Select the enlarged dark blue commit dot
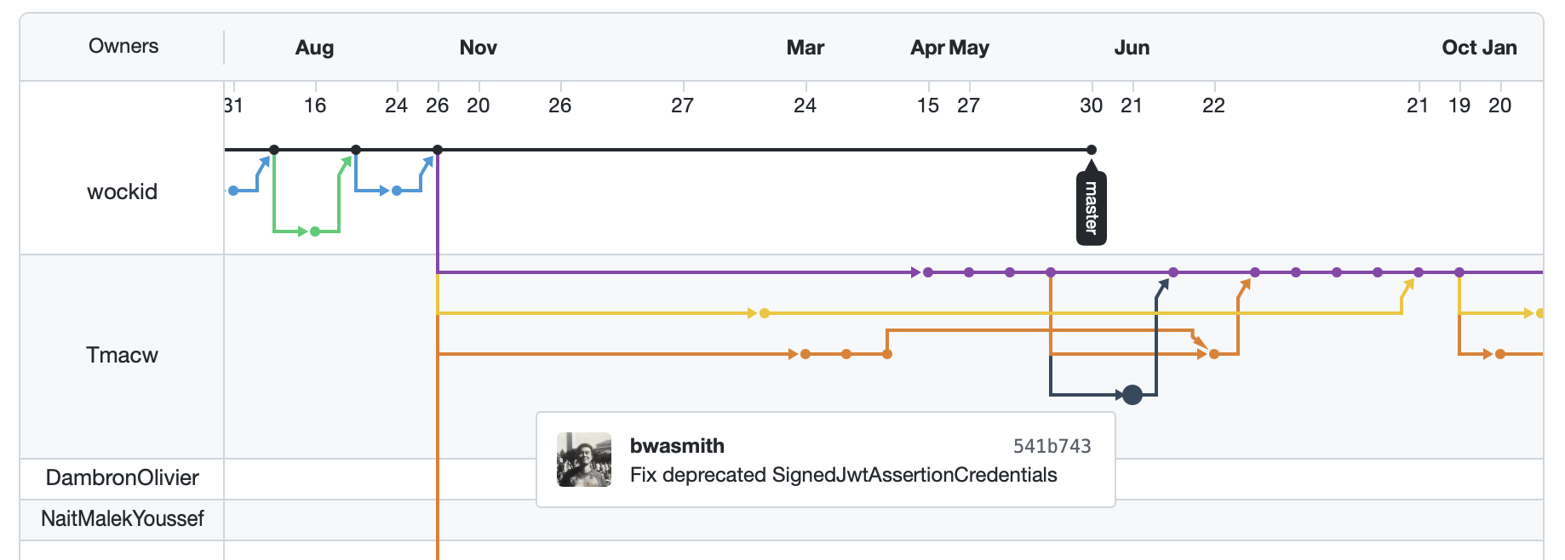 pyautogui.click(x=1132, y=395)
